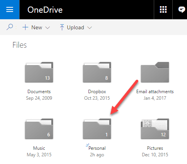Open the Pictures folder thumbnail

155,129
